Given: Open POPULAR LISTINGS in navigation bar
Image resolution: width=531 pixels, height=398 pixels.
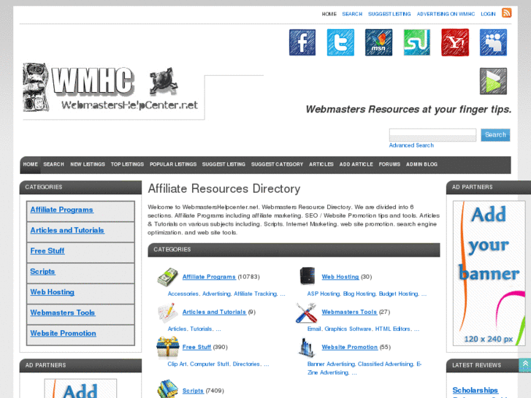Looking at the screenshot, I should coord(172,164).
